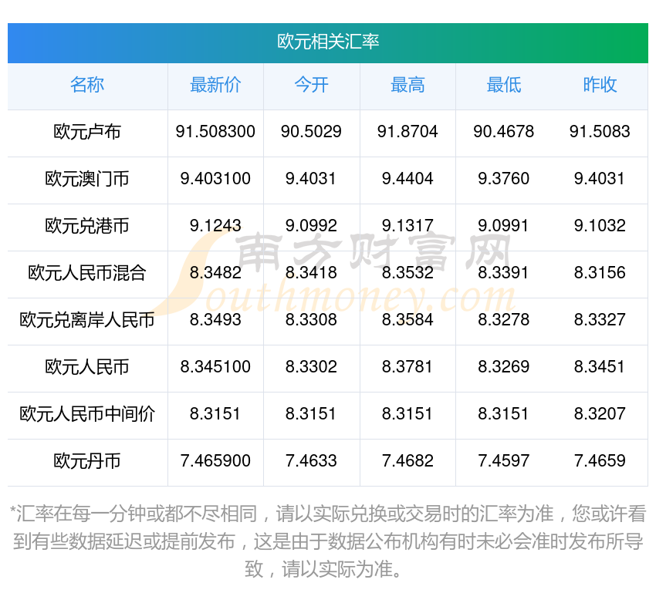Click previous close 8.3207
The image size is (656, 593).
coord(600,414)
